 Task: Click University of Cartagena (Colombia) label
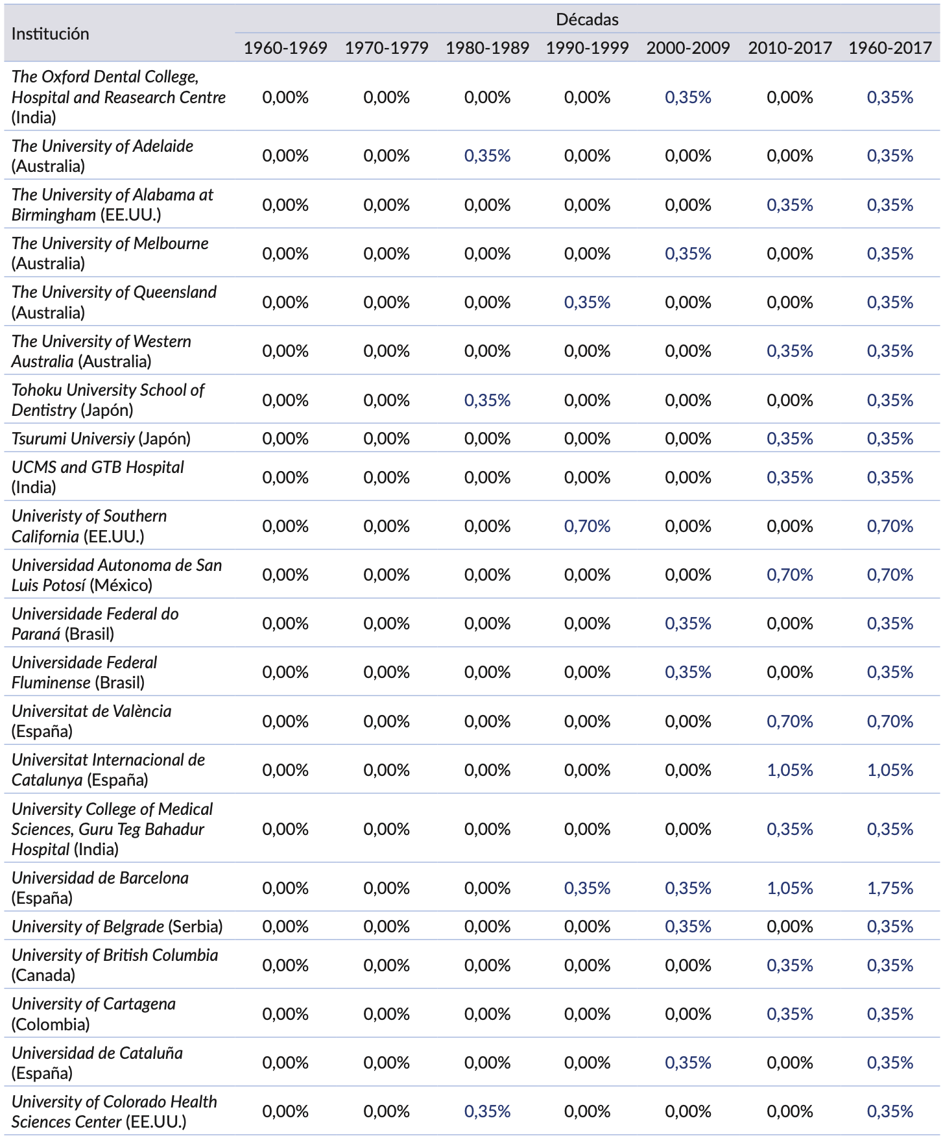(93, 1014)
